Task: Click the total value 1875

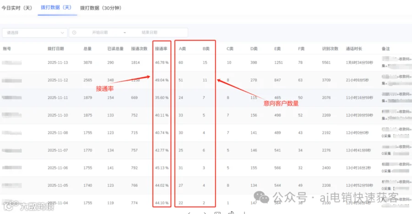Action: (x=88, y=115)
